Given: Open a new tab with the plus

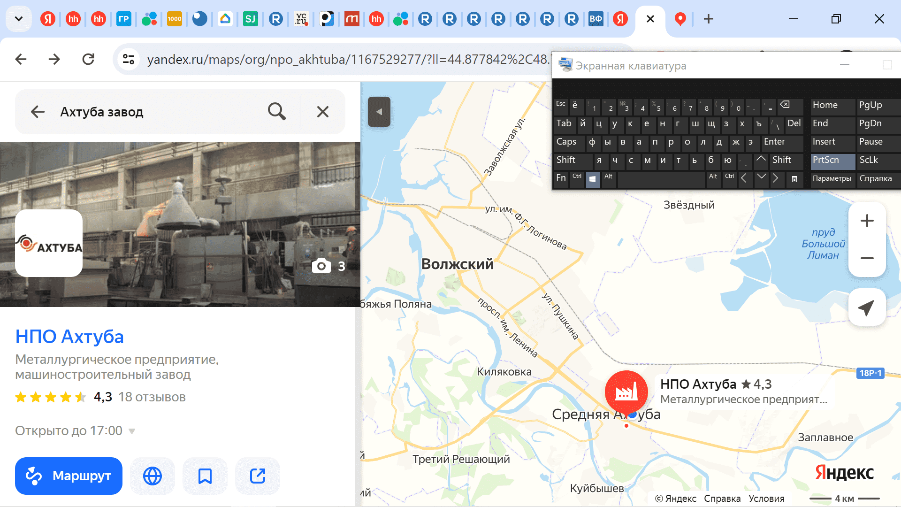Looking at the screenshot, I should coord(709,19).
